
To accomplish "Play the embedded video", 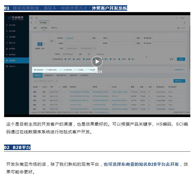I will coord(97,62).
